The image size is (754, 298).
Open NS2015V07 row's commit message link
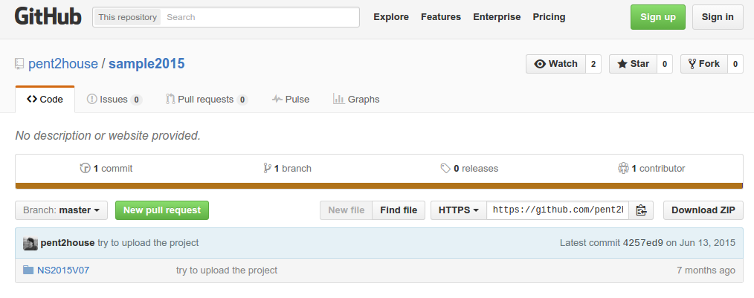[227, 270]
